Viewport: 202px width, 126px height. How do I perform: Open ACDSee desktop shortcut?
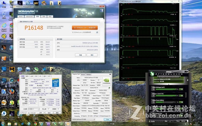pos(4,58)
